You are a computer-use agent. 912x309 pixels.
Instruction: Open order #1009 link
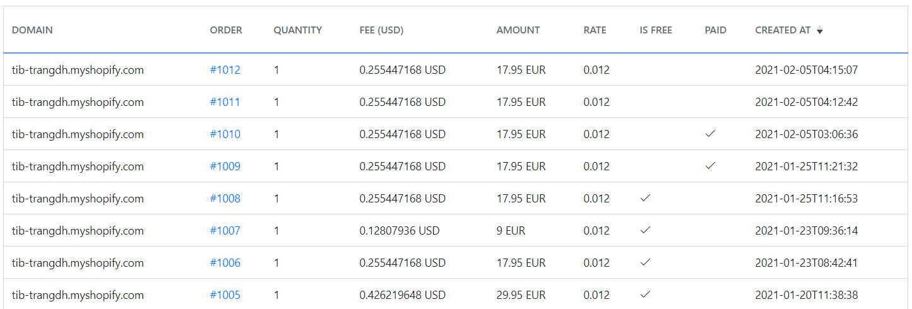point(225,166)
